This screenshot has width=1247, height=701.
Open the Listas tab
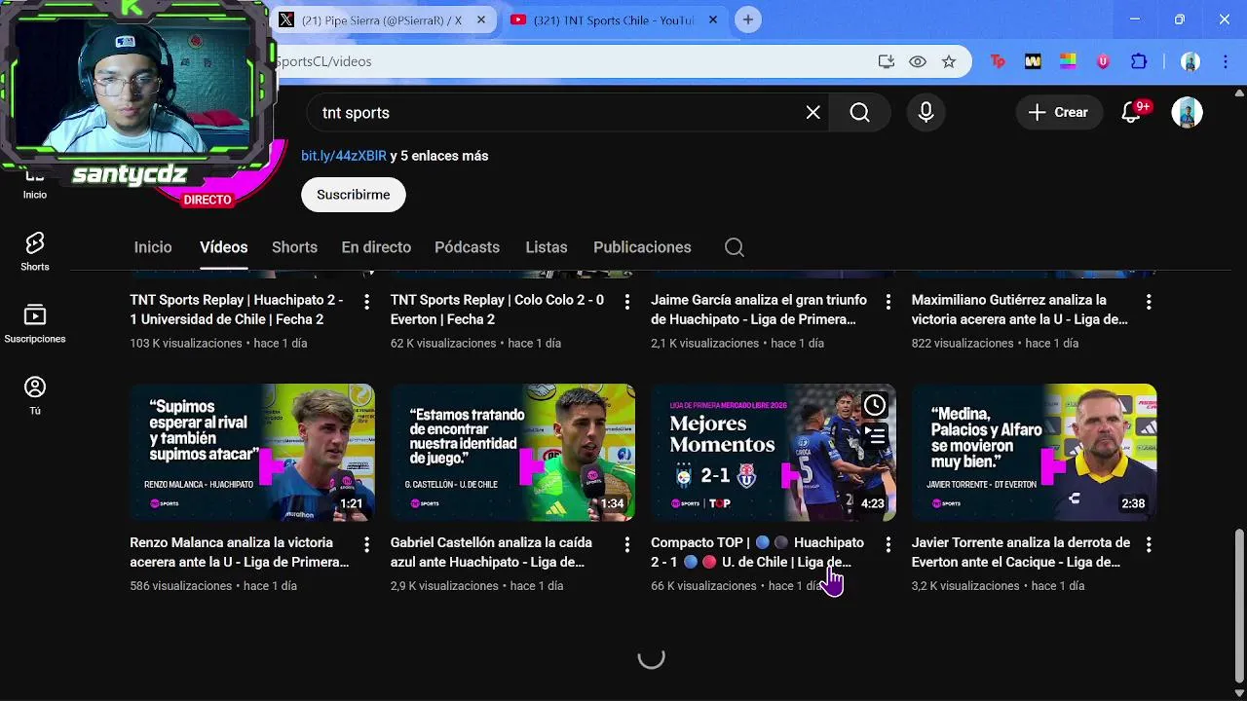click(547, 247)
